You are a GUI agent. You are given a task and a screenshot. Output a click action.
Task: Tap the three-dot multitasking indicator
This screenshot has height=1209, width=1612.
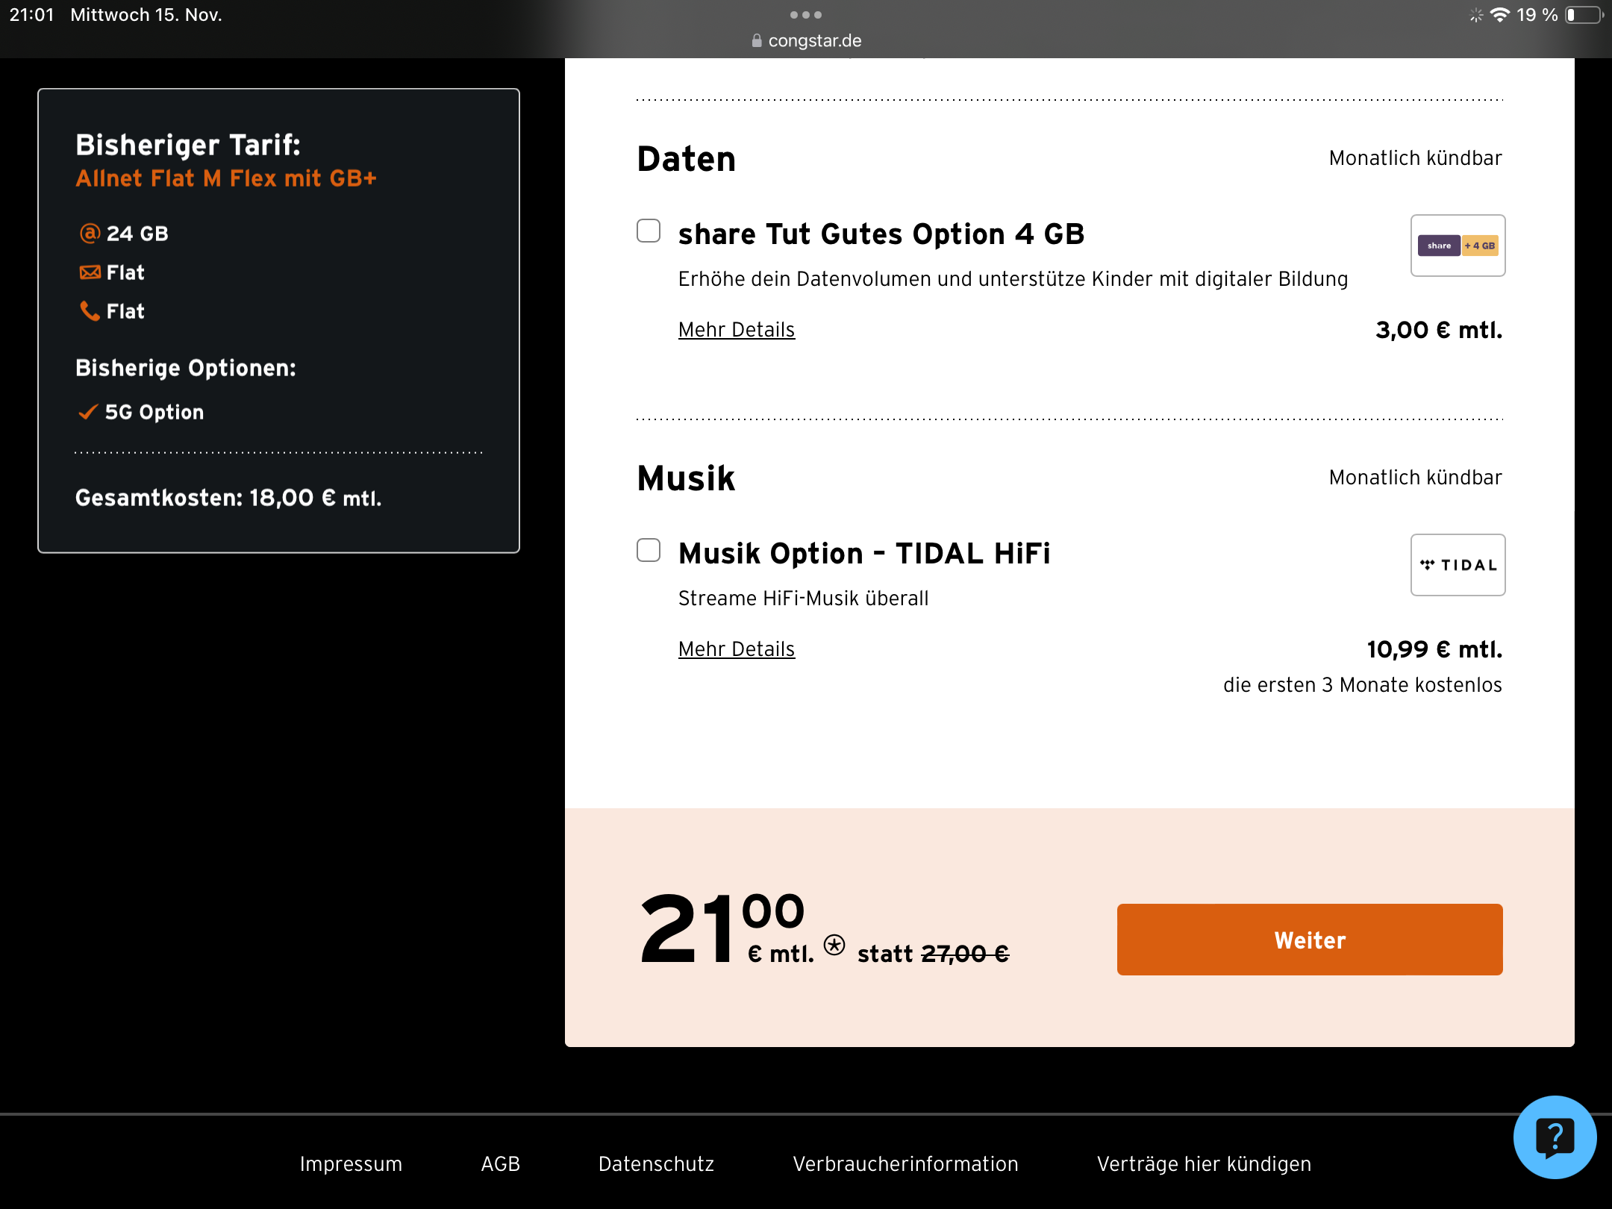(x=806, y=15)
